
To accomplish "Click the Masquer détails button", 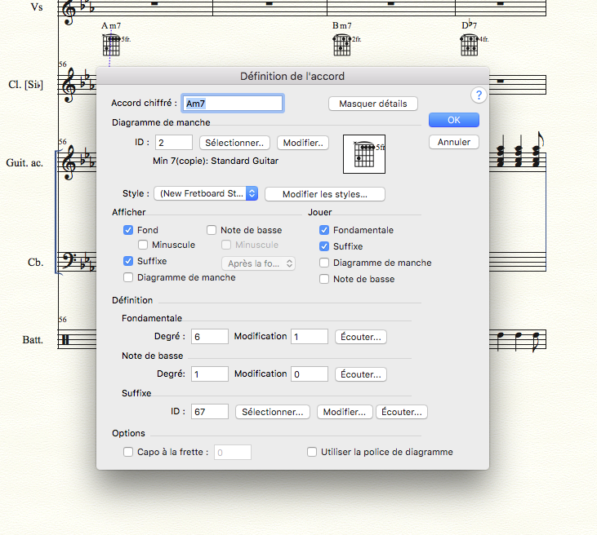I will click(x=372, y=104).
